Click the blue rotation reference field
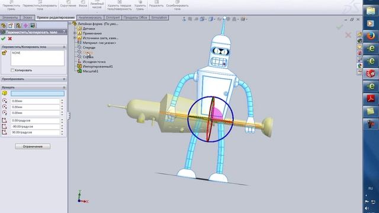This screenshot has height=213, width=379. (x=37, y=93)
